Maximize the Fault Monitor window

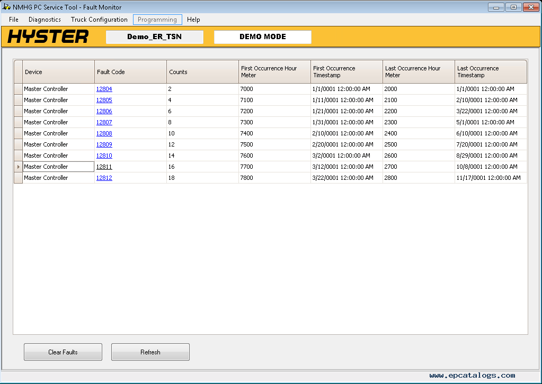[513, 7]
